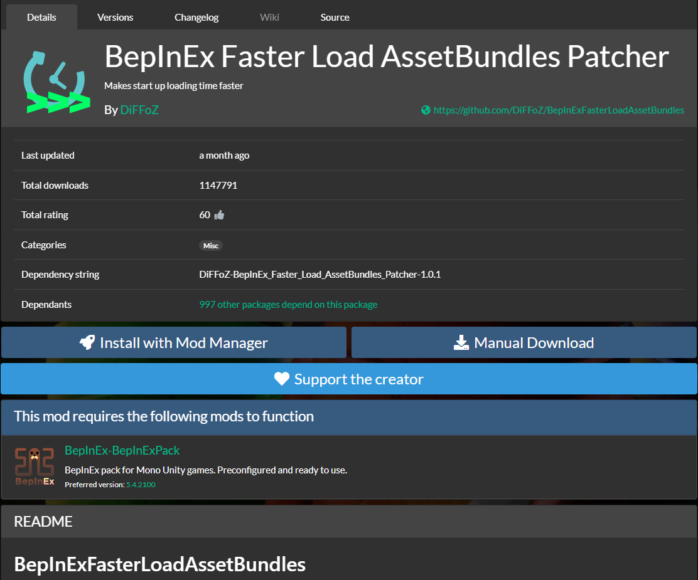Click the page title BepInEx Faster Load

coord(387,56)
